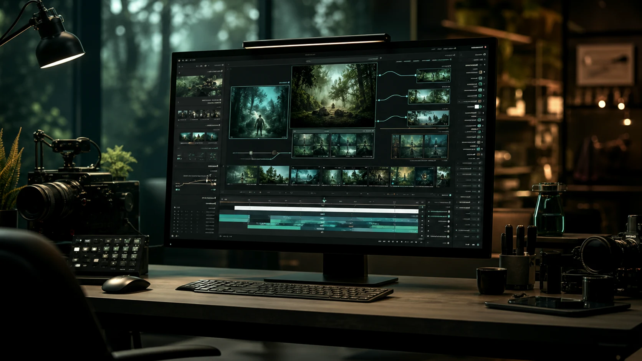642x361 pixels.
Task: Open the large top thumbnail in left panel
Action: 199,86
